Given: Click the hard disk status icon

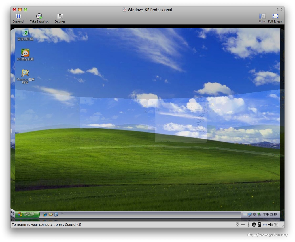Looking at the screenshot, I should pyautogui.click(x=260, y=224).
